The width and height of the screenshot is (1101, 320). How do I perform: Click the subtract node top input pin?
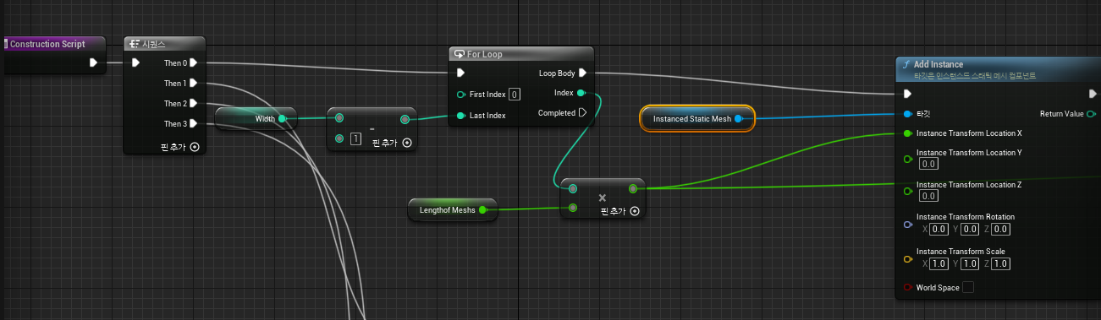coord(339,118)
